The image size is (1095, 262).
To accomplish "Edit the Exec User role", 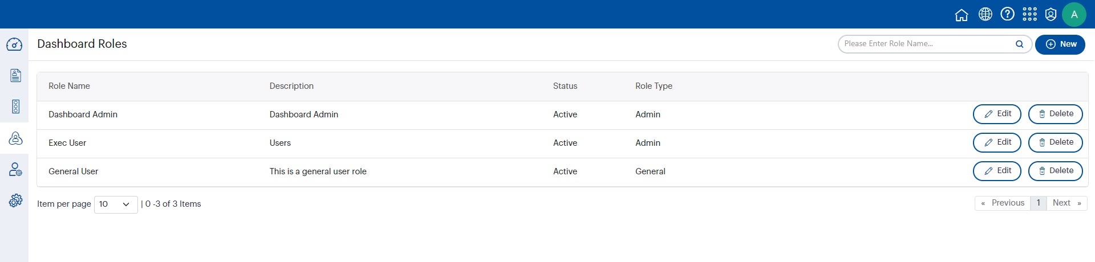I will point(997,142).
